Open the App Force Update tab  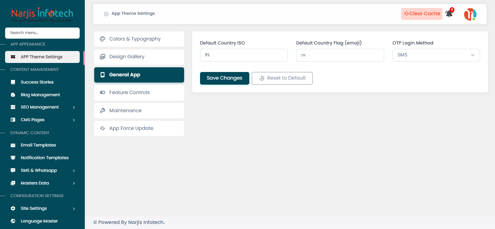[139, 128]
